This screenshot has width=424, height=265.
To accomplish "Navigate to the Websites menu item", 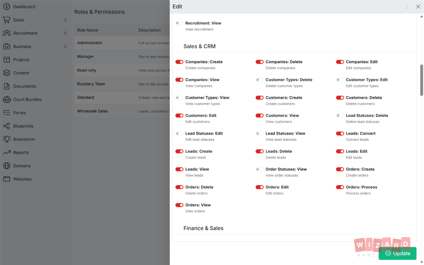I will (36, 179).
